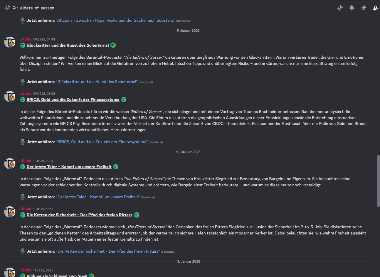Toggle the member list icon
380x277 pixels.
pyautogui.click(x=375, y=8)
